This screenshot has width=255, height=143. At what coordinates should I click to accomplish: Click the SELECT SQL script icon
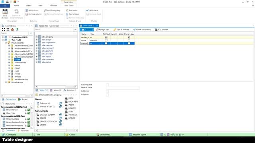(x=66, y=112)
